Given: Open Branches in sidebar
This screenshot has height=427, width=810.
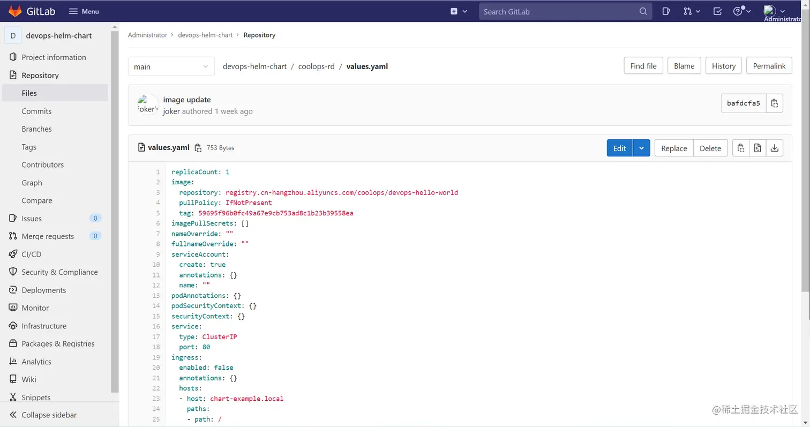Looking at the screenshot, I should point(55,129).
